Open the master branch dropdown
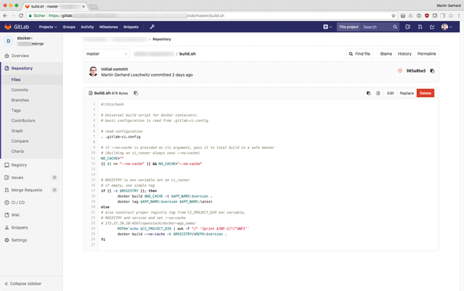 tap(106, 54)
